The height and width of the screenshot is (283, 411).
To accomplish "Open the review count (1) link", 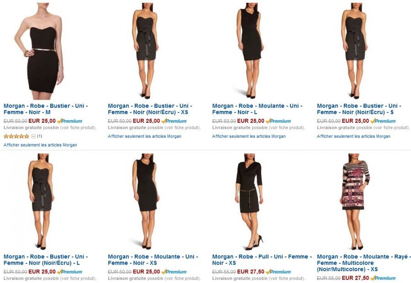I will 39,136.
